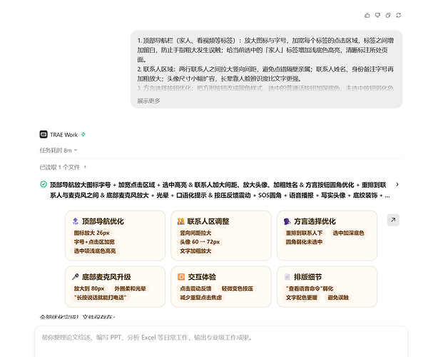
Task: Expand the 已读取 1 个文件 section
Action: pos(63,167)
